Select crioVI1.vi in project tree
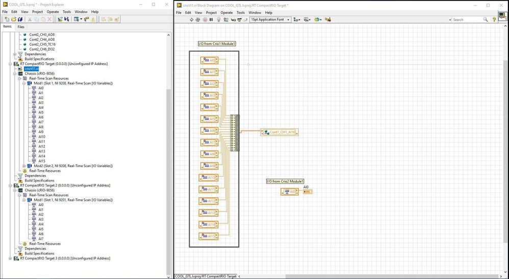The height and width of the screenshot is (279, 509). [x=32, y=69]
